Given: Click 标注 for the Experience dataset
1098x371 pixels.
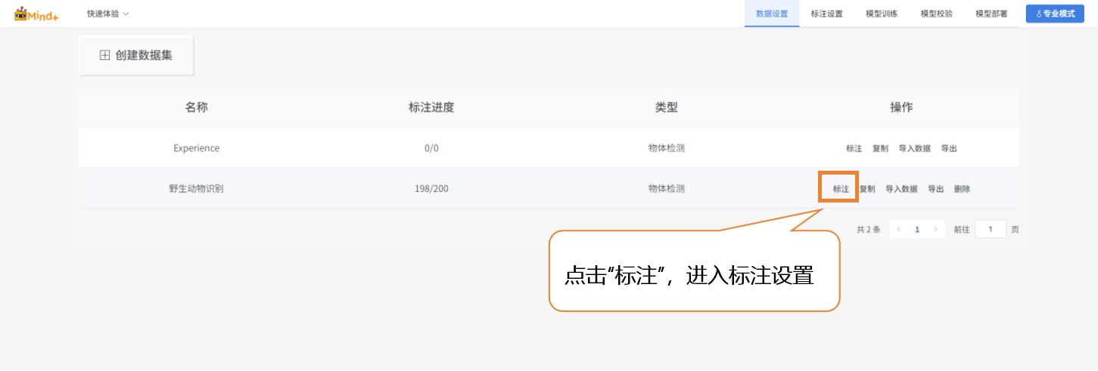Looking at the screenshot, I should 854,148.
